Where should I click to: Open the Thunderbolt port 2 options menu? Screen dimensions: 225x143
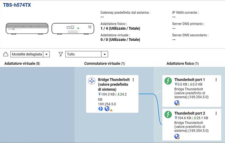click(216, 113)
